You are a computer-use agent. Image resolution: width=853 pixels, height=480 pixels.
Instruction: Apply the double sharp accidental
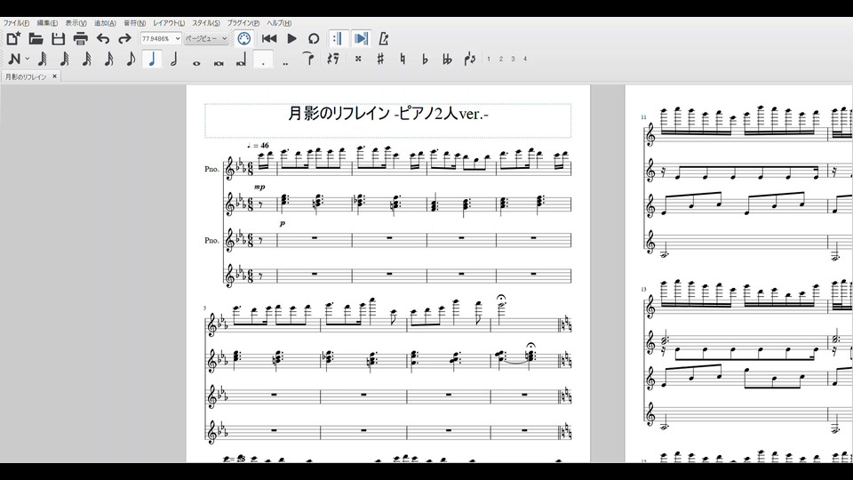pyautogui.click(x=358, y=59)
